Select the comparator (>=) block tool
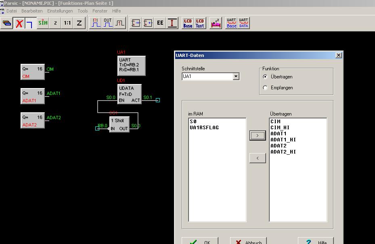This screenshot has width=375, height=244. (x=136, y=23)
